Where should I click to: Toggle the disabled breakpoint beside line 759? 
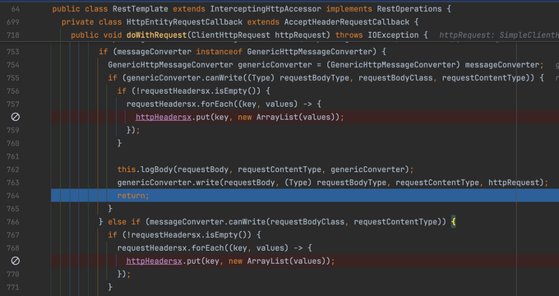(x=16, y=117)
